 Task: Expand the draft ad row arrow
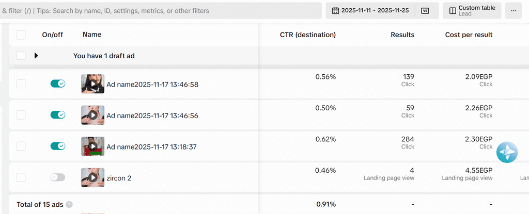click(x=36, y=56)
